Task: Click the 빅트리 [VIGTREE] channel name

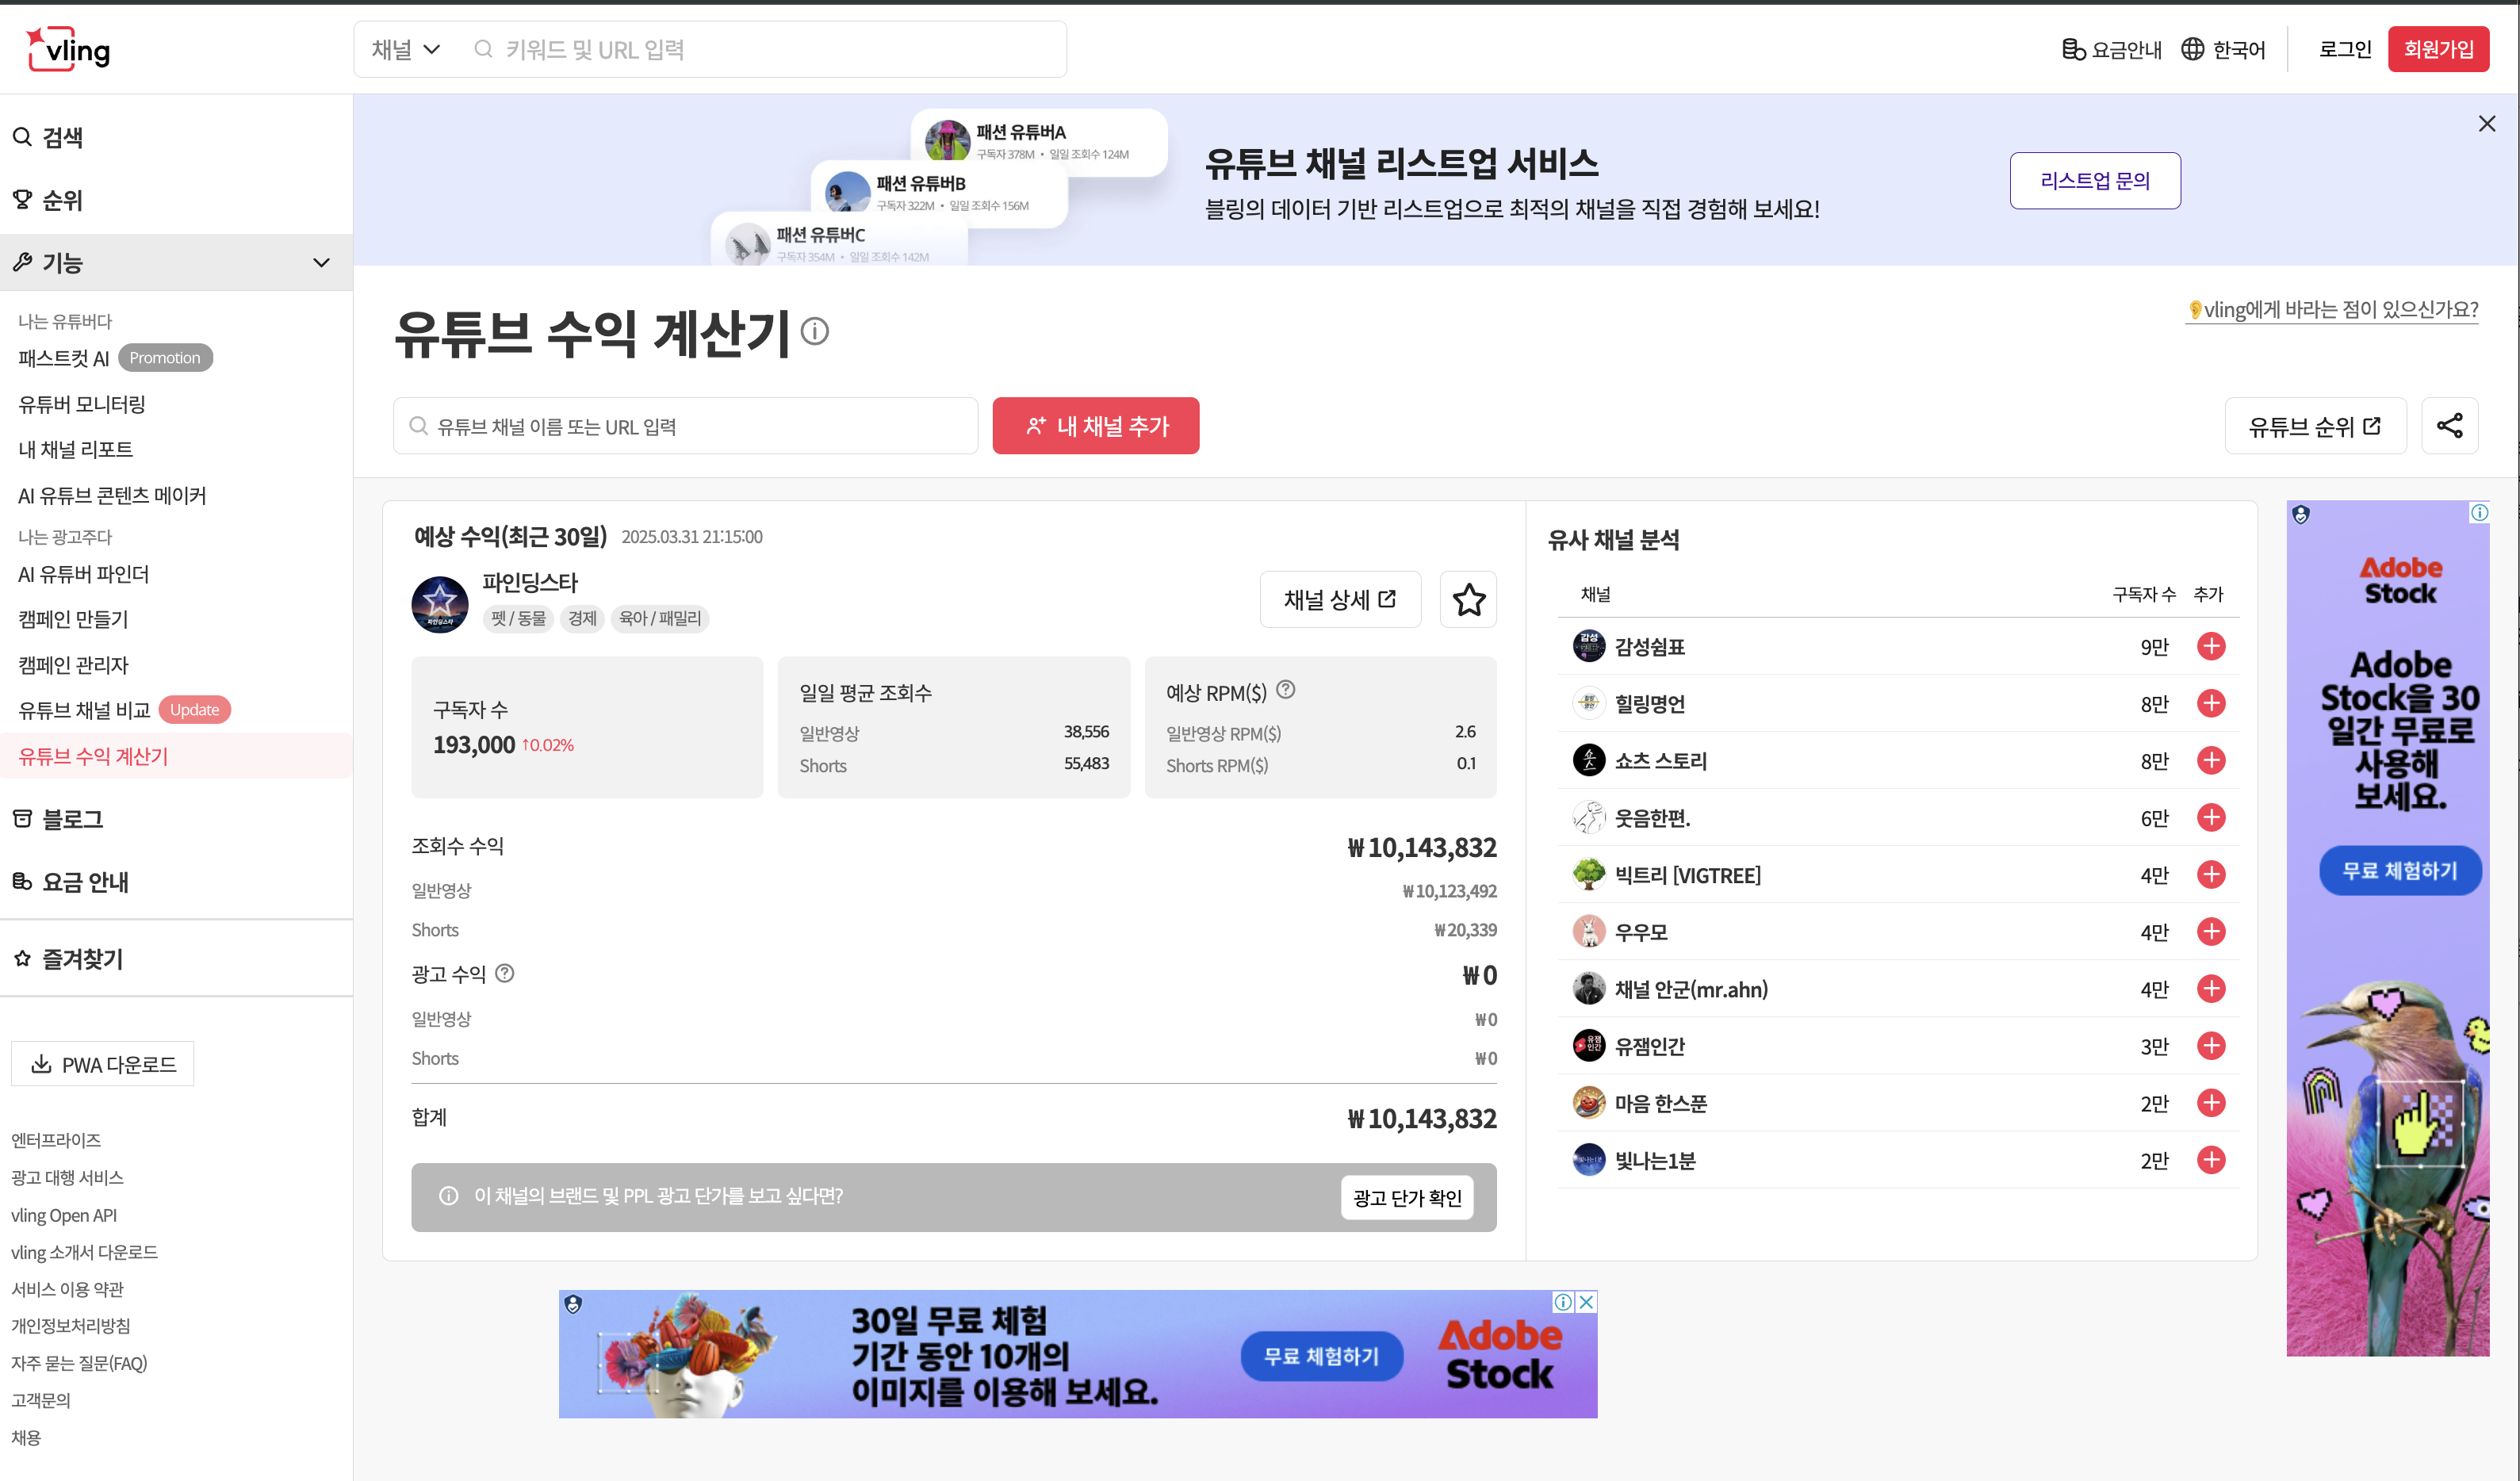Action: tap(1688, 875)
